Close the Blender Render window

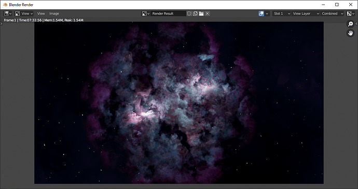[351, 5]
